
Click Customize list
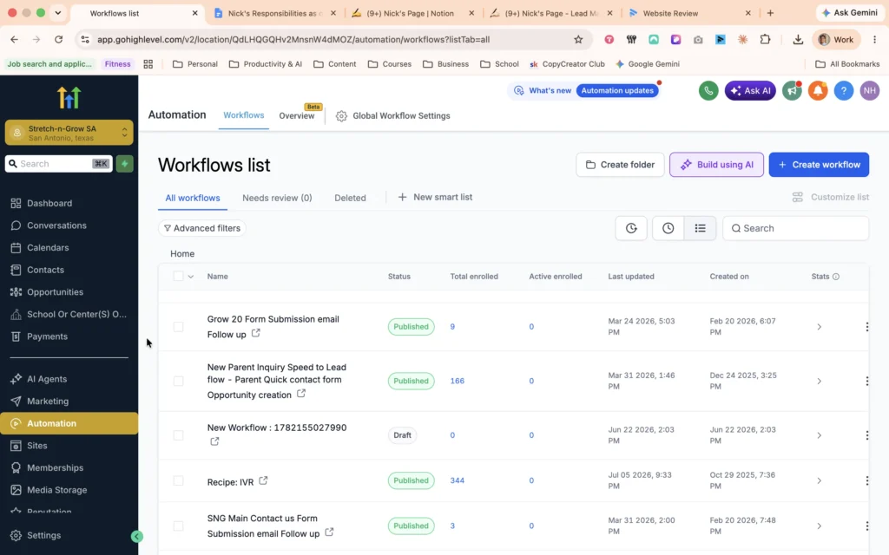(x=831, y=197)
